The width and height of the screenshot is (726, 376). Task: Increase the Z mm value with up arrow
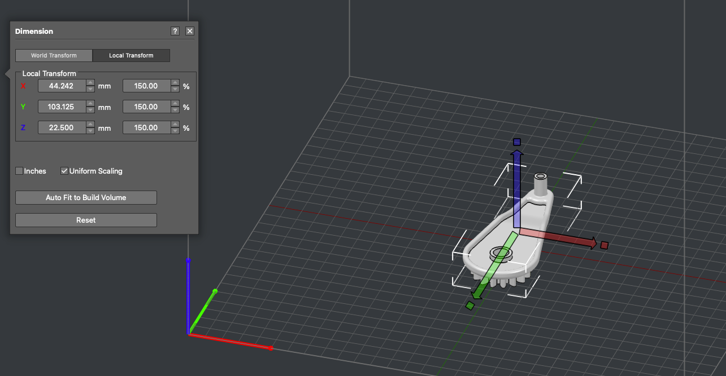click(x=90, y=125)
